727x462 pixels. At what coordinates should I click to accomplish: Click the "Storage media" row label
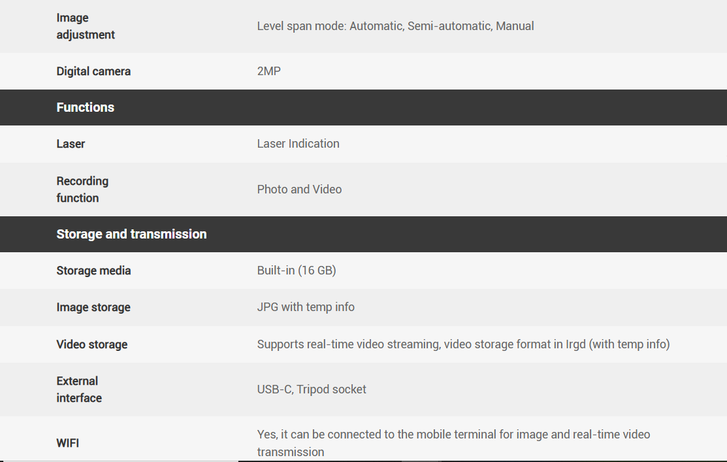click(93, 271)
